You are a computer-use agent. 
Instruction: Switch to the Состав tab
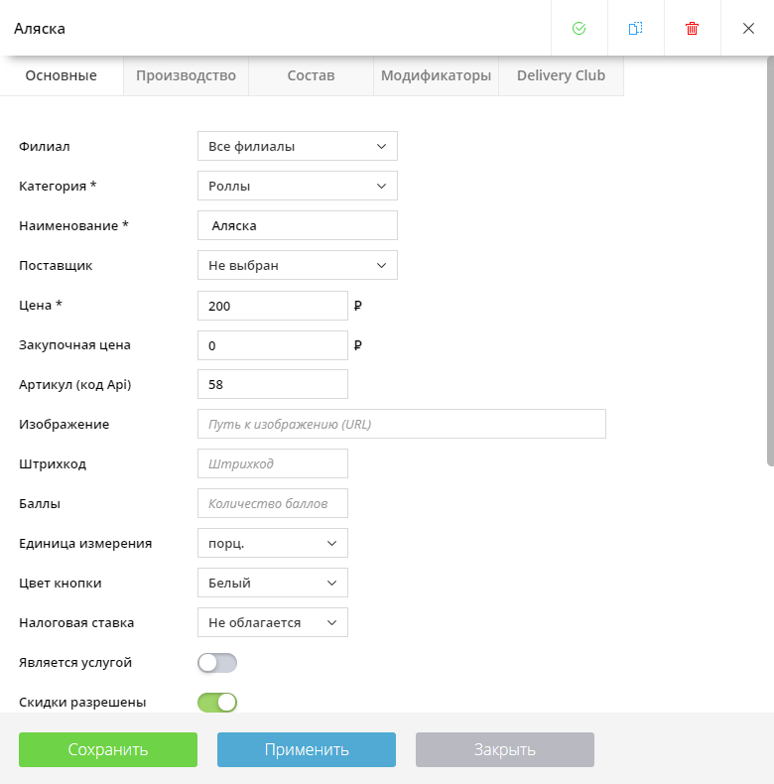311,76
